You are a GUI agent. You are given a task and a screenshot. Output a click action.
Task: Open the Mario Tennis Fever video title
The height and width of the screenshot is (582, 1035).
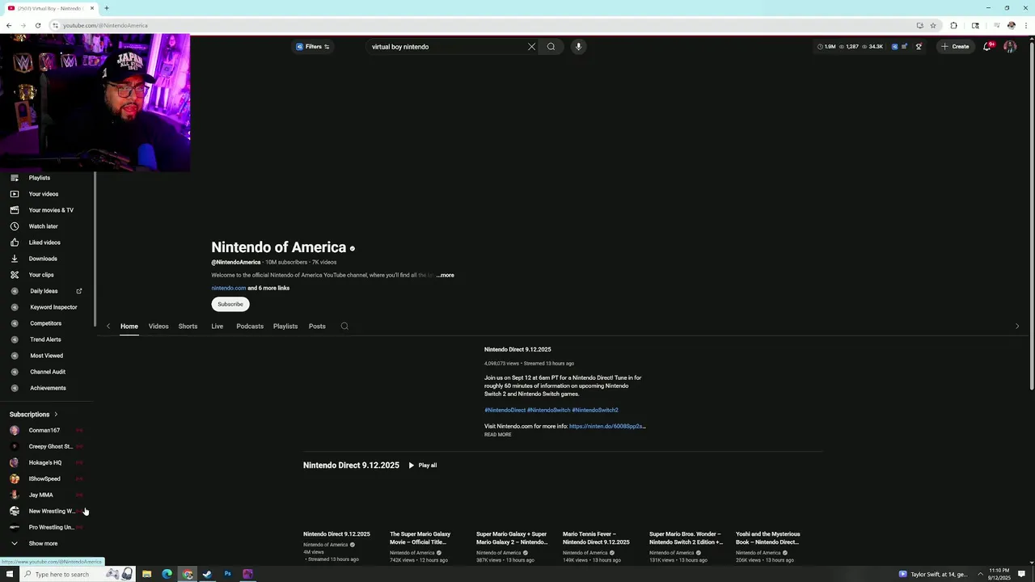coord(596,538)
